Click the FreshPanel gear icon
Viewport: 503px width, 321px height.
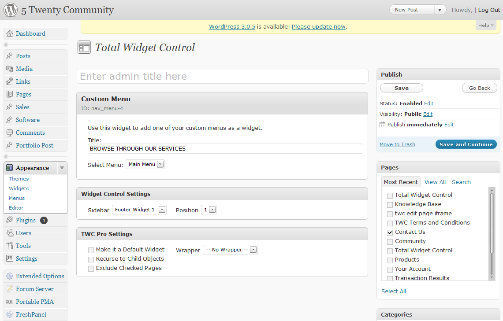click(10, 314)
